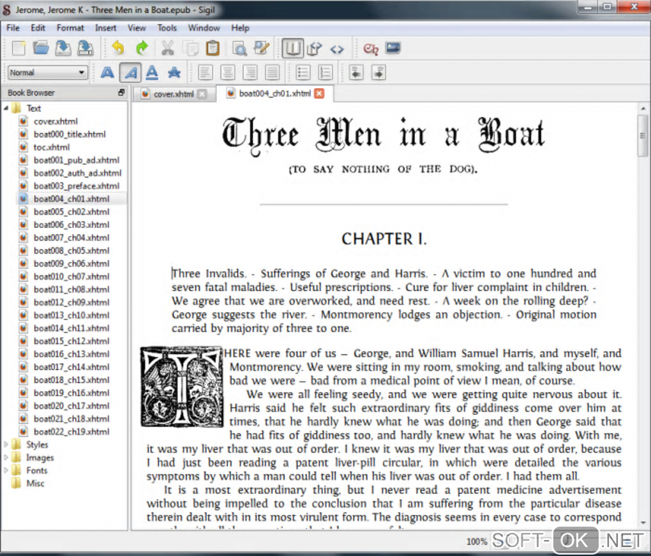Increase the indent level

click(378, 73)
